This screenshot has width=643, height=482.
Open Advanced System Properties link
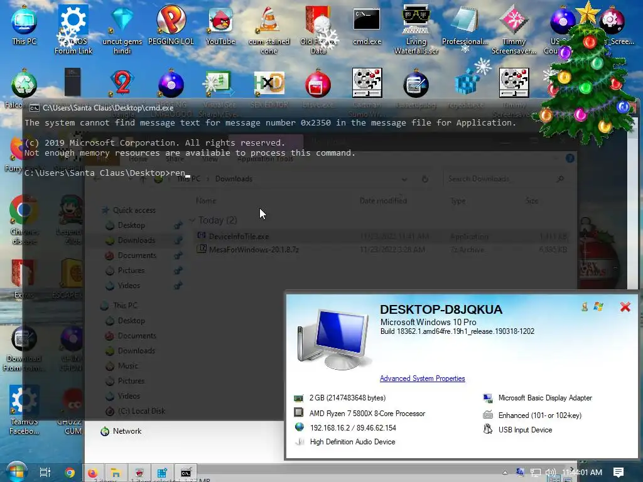(423, 378)
